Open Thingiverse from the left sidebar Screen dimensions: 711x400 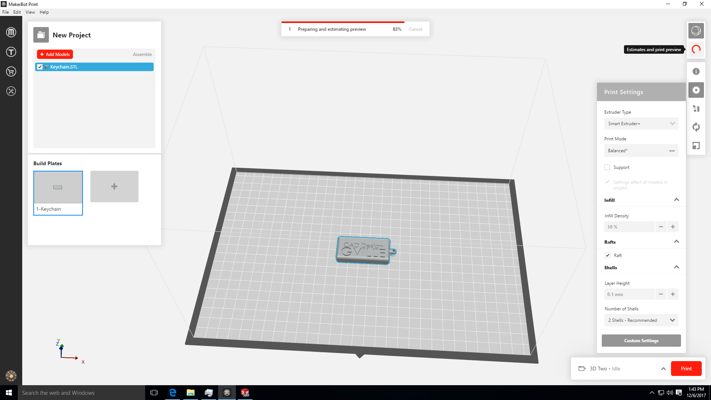tap(11, 52)
